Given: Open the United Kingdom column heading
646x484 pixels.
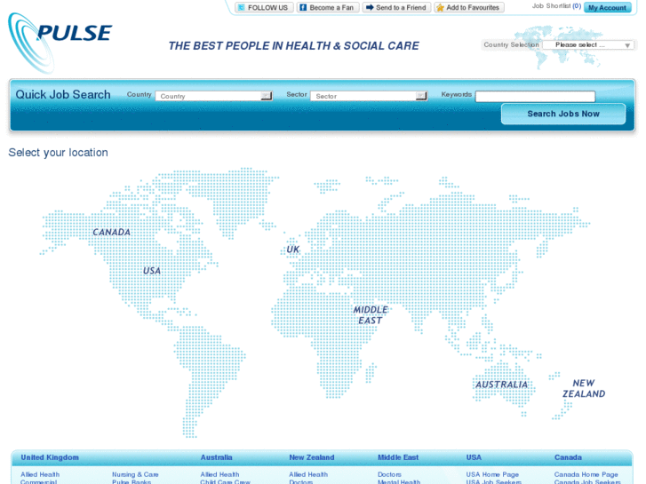Looking at the screenshot, I should (x=50, y=457).
